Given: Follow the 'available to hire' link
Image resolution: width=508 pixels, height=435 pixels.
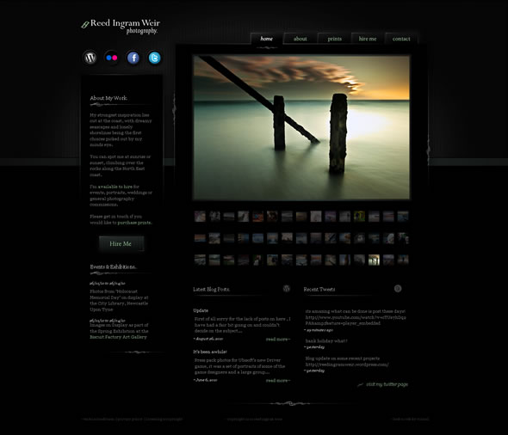Looking at the screenshot, I should tap(115, 187).
